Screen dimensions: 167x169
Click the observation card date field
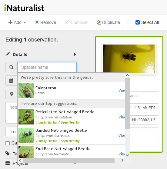pos(144,108)
